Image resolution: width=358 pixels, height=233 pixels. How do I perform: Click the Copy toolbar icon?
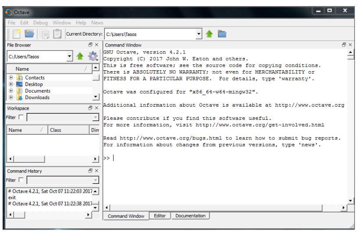point(44,34)
